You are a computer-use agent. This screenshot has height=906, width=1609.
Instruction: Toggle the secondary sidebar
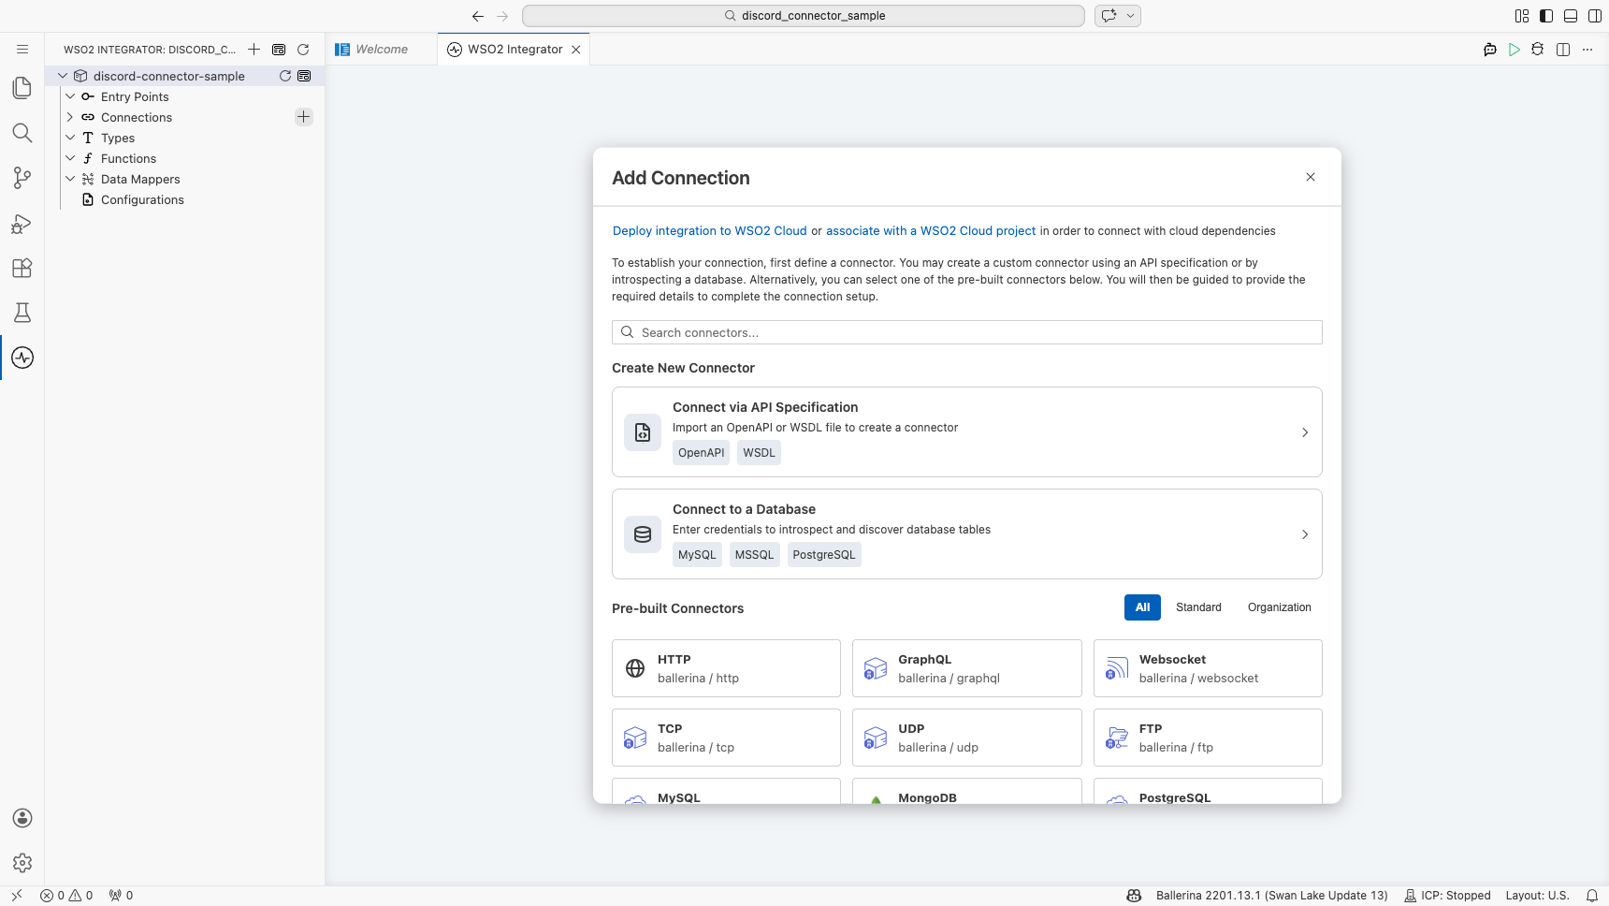click(x=1595, y=16)
